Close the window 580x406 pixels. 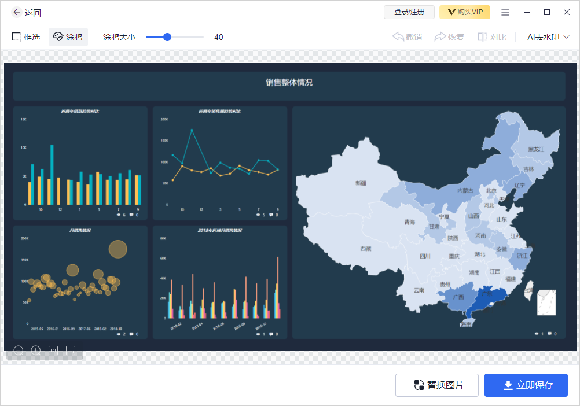tap(567, 12)
